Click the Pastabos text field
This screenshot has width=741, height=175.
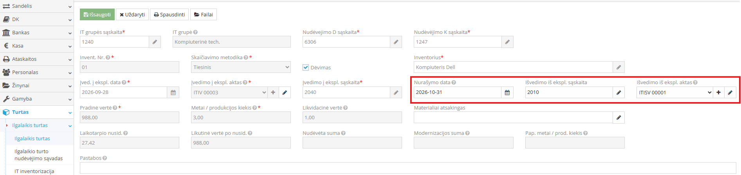(408, 168)
